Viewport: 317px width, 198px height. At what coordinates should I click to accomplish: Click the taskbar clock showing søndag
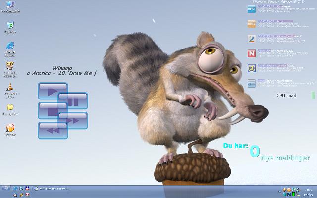click(309, 192)
